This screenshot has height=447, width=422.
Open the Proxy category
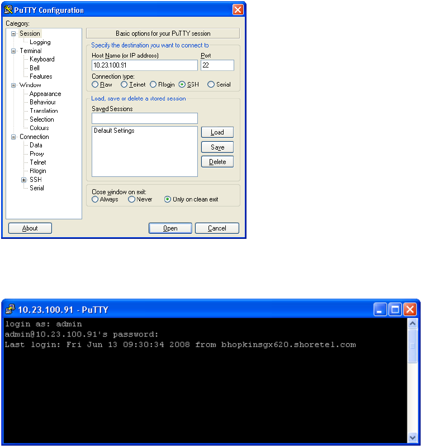37,153
